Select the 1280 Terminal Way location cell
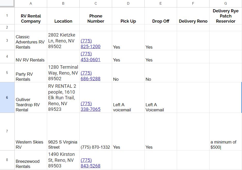The image size is (242, 170). (x=63, y=73)
